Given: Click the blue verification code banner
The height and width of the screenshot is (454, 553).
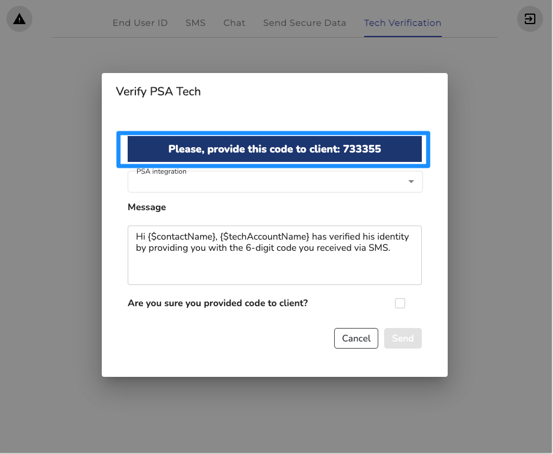Looking at the screenshot, I should coord(275,149).
